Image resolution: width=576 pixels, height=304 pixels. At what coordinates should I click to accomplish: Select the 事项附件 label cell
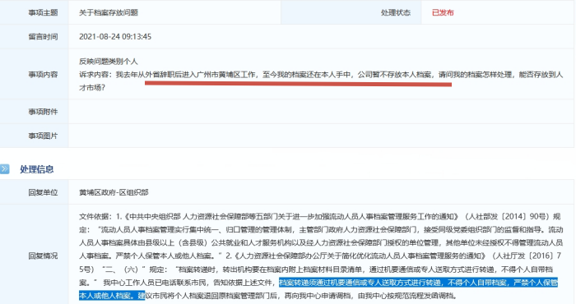click(35, 112)
